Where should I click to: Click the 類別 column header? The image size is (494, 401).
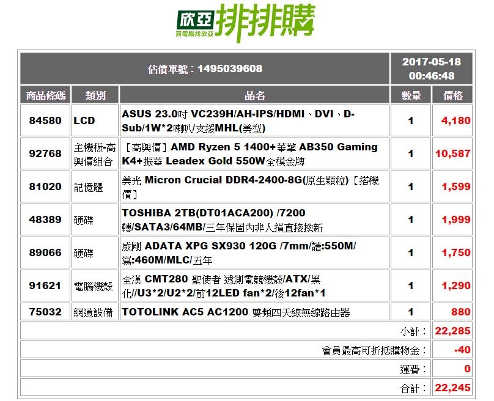point(95,95)
